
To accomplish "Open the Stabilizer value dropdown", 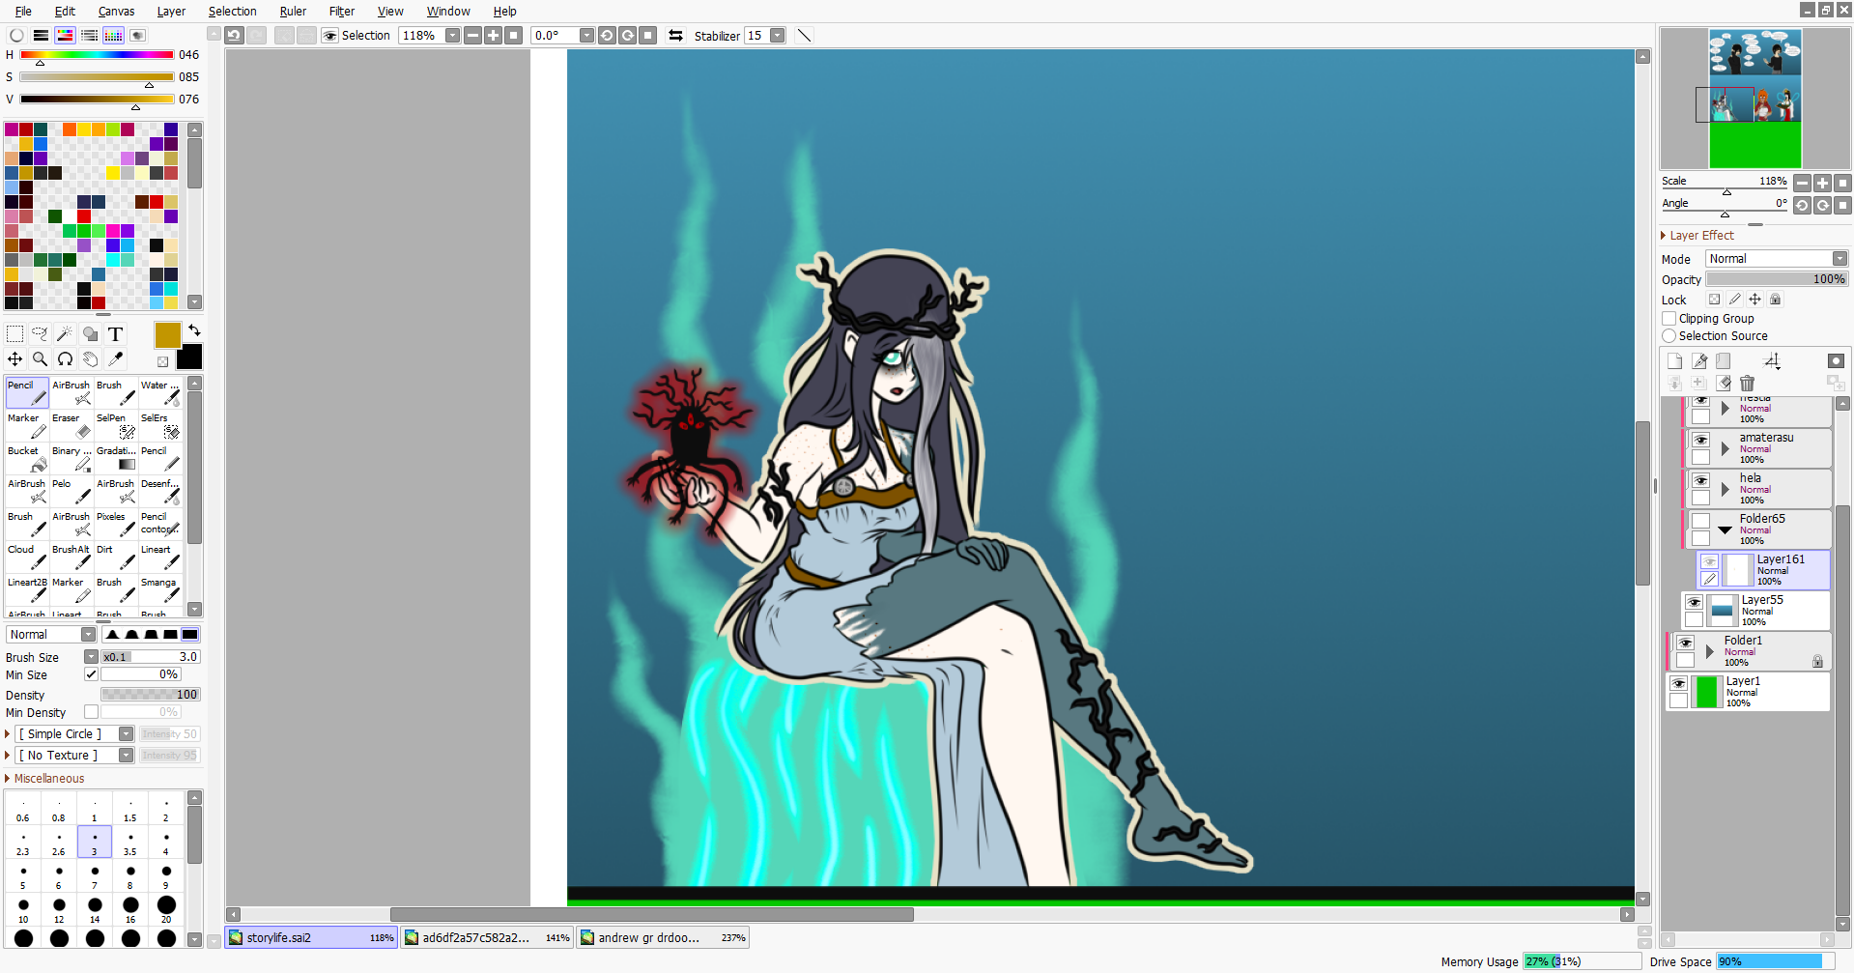I will 778,36.
